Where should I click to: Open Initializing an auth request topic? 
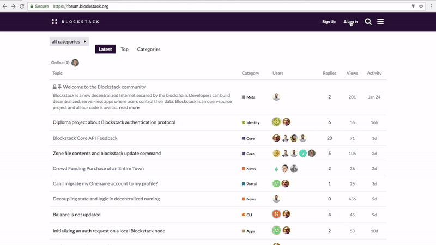108,231
